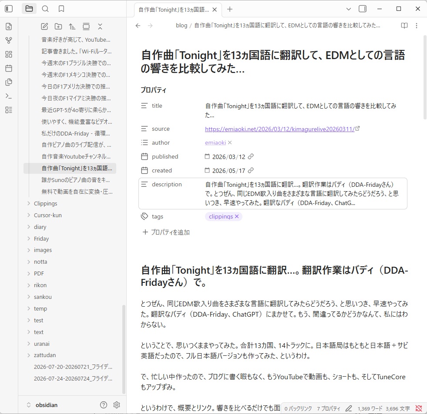Open the search panel icon
The width and height of the screenshot is (427, 414).
pyautogui.click(x=45, y=9)
